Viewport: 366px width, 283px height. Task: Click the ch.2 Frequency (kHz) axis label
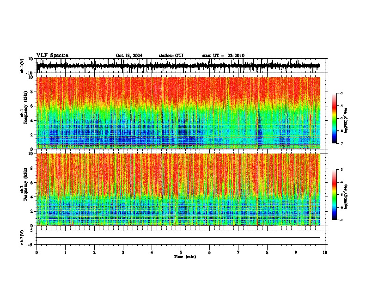pos(24,184)
